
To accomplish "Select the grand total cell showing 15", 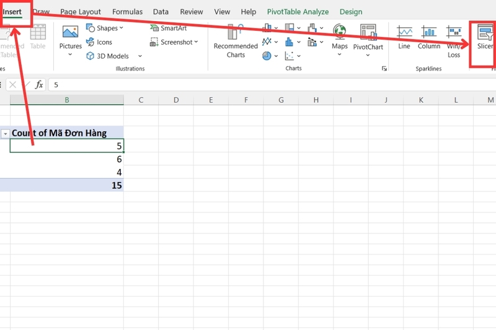I will (67, 185).
